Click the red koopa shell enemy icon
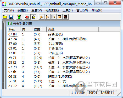This screenshot has width=123, height=98. coord(27,17)
